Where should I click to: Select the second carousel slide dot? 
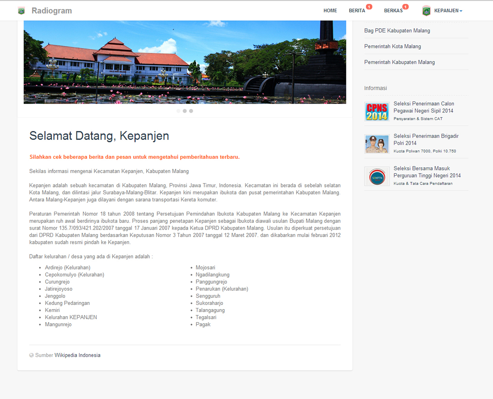point(185,111)
